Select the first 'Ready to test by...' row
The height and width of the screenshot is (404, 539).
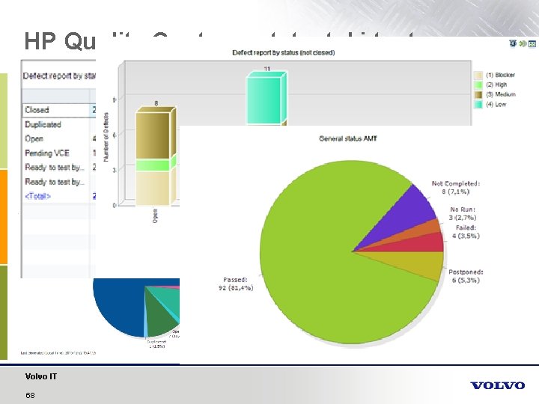click(59, 168)
